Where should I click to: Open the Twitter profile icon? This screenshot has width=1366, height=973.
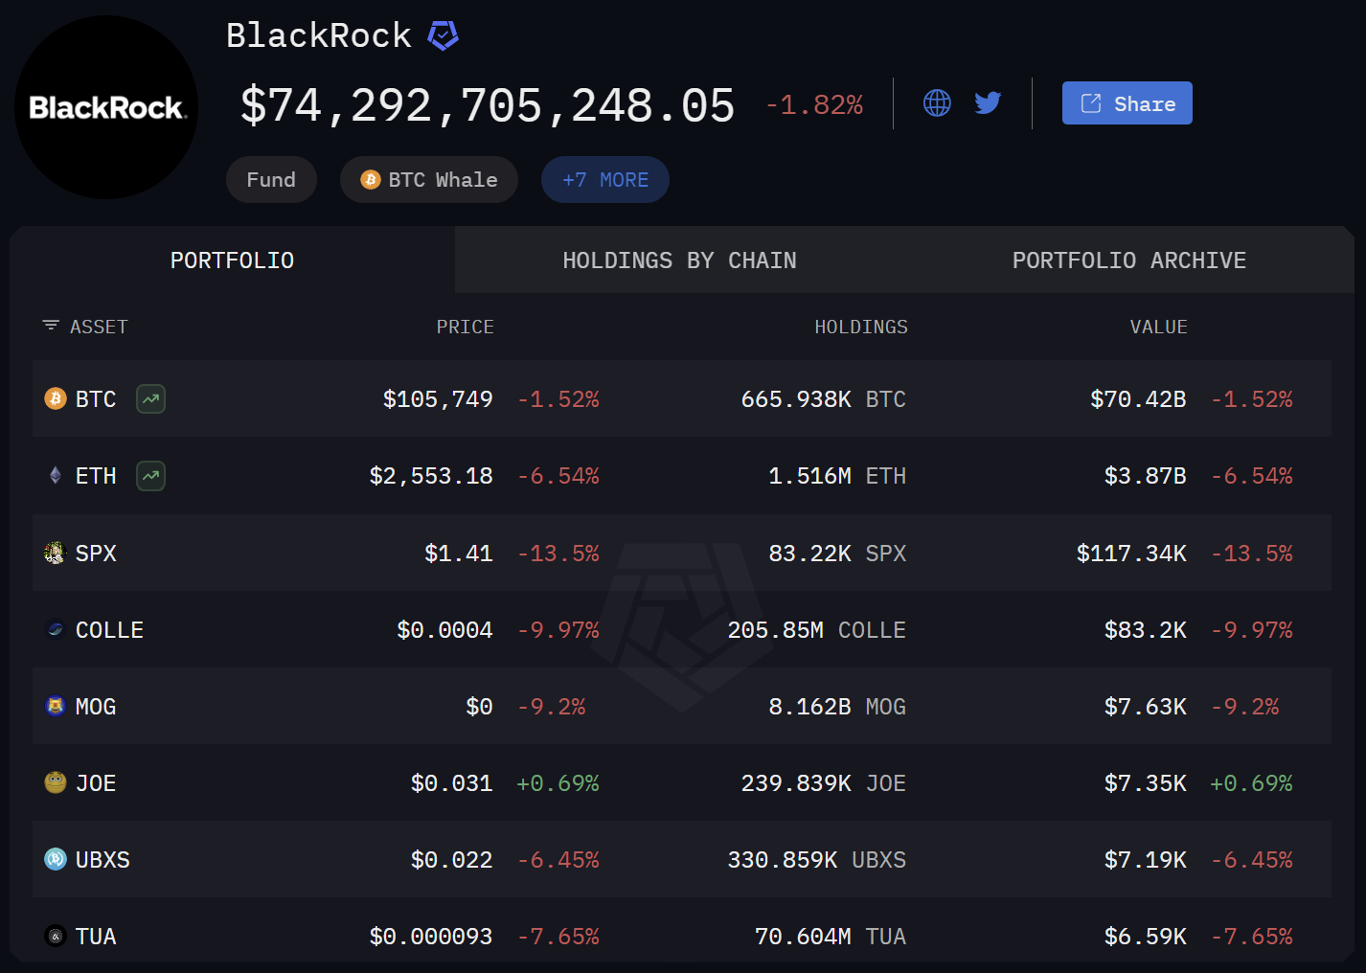(x=988, y=102)
